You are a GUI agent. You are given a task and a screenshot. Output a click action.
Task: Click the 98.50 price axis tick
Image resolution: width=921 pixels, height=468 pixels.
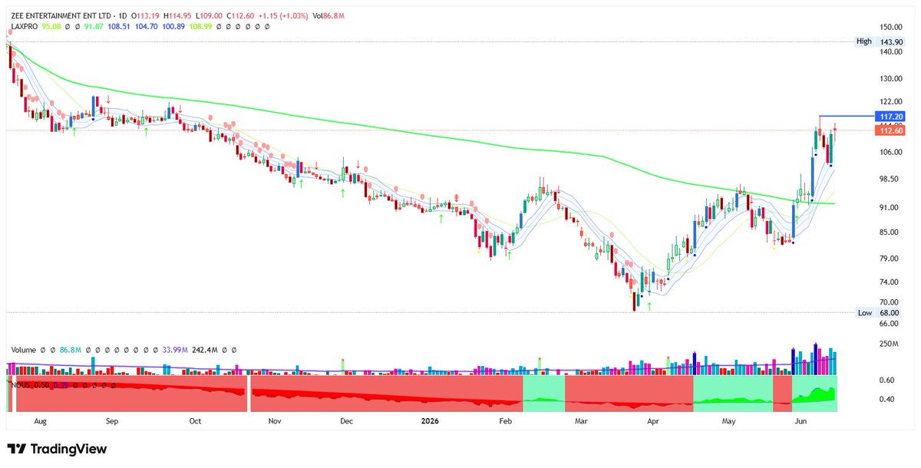(x=890, y=179)
